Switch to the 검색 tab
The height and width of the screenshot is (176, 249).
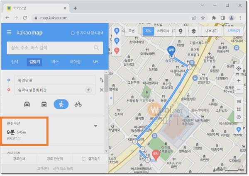pyautogui.click(x=15, y=62)
